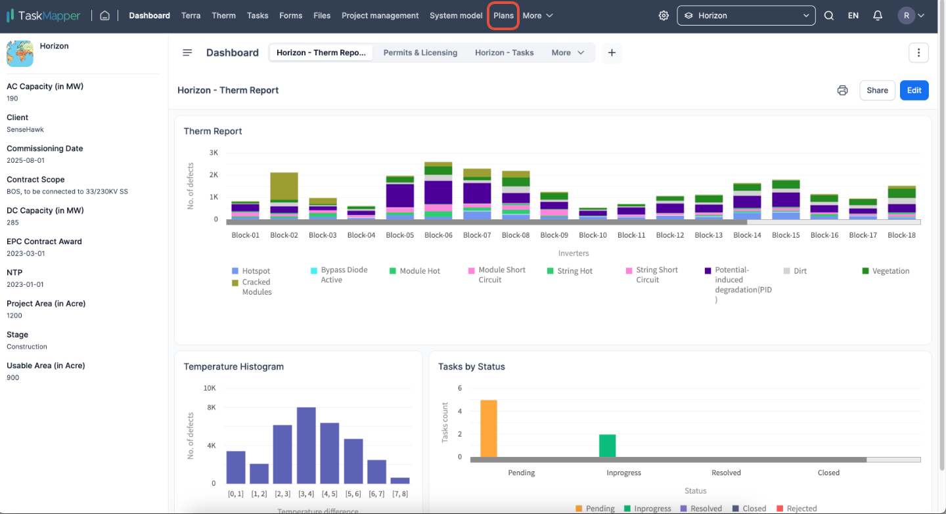The width and height of the screenshot is (946, 514).
Task: Toggle Potential-induced degradation legend series
Action: coord(738,285)
